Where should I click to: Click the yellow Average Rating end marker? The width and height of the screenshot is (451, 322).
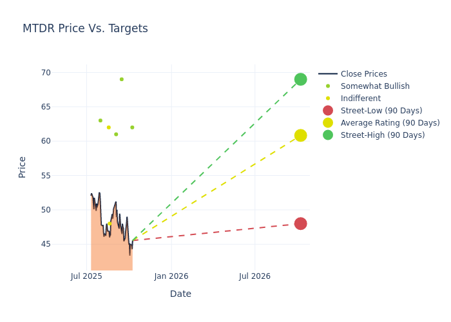tap(300, 135)
